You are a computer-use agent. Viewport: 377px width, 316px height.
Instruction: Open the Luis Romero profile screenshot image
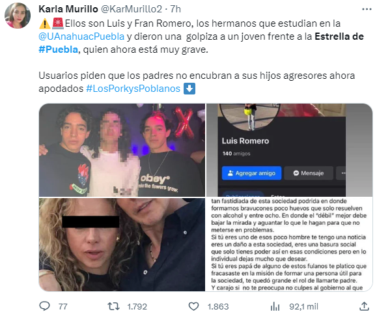290,150
